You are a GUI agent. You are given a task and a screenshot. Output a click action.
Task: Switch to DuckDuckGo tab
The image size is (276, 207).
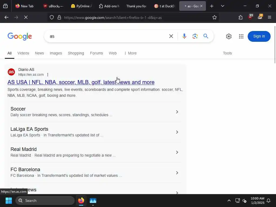point(165,6)
